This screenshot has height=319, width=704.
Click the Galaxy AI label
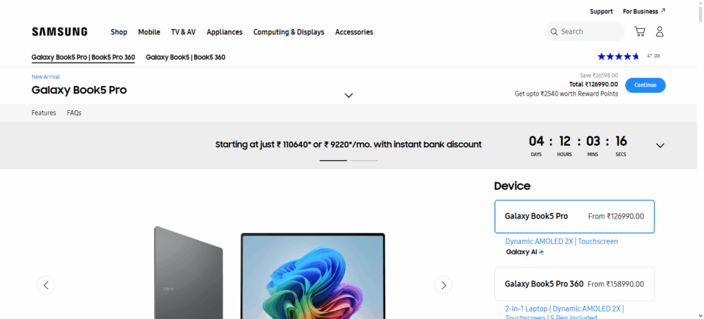coord(525,252)
